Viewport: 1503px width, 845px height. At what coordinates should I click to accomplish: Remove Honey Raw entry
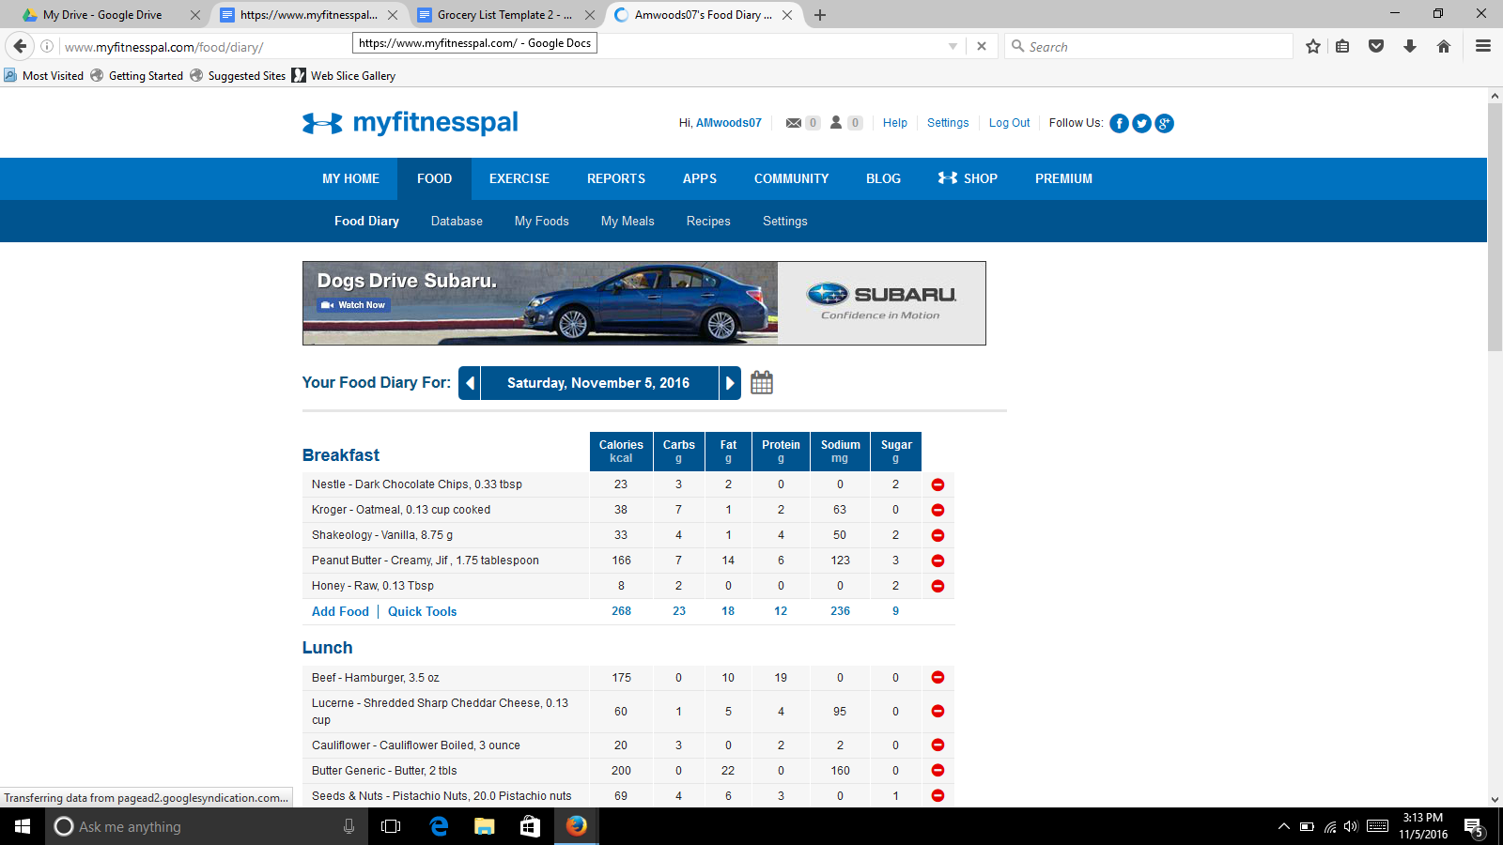(937, 586)
